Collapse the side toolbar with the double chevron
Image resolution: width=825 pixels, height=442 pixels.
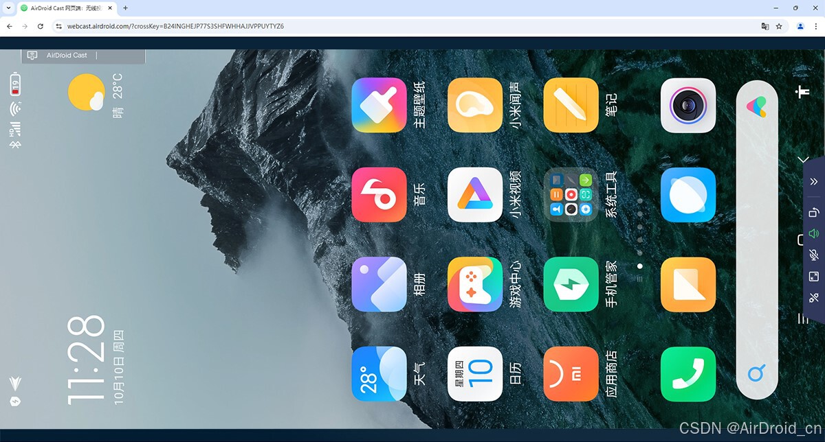(814, 182)
